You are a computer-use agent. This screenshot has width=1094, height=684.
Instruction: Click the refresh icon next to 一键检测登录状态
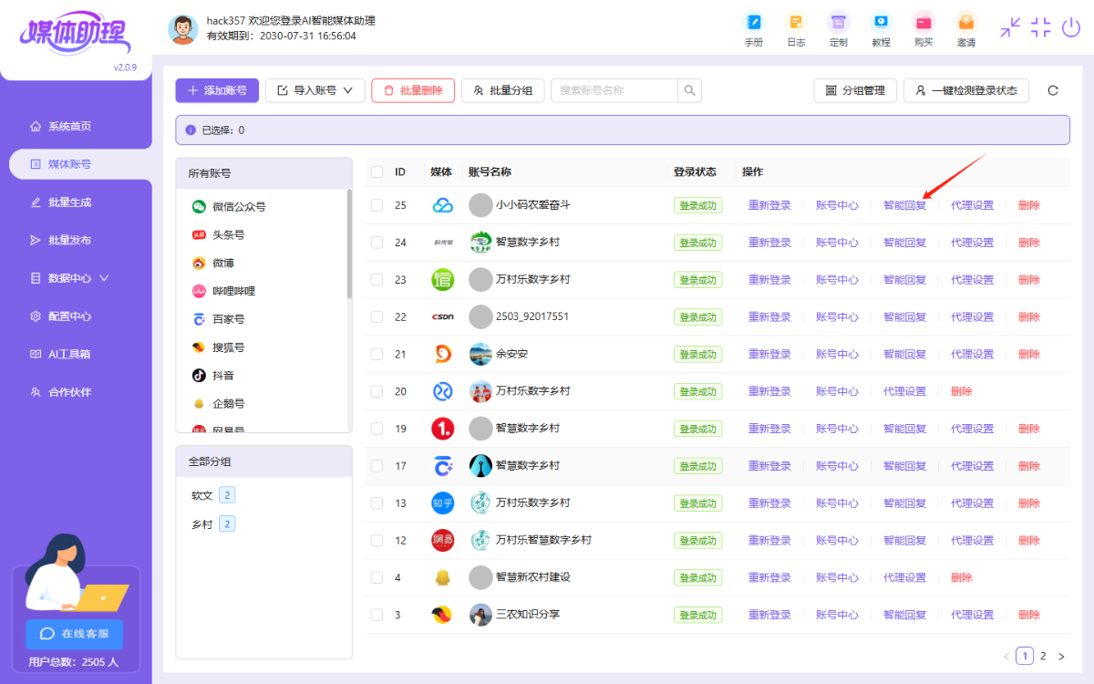tap(1053, 90)
